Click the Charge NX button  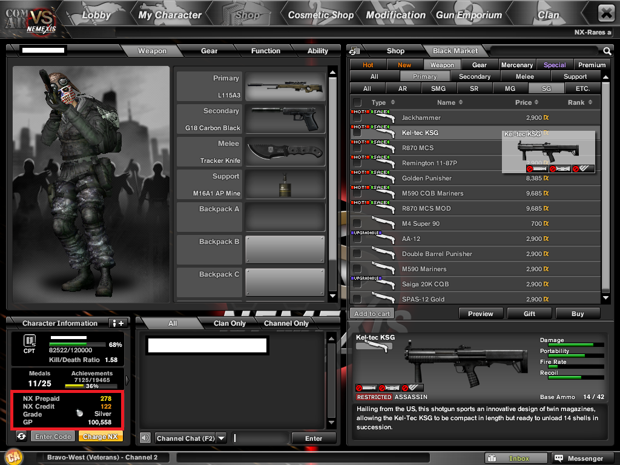point(101,437)
